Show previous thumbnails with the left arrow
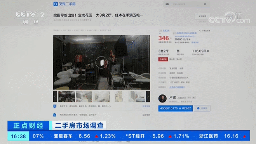256x144 pixels. point(55,96)
